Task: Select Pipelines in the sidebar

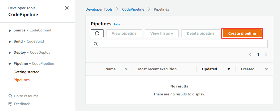Action: (22, 80)
